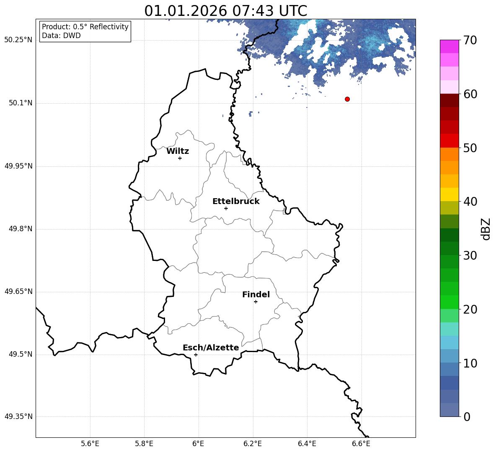Viewport: 496px width, 452px height.
Task: Click the 6.6°E longitude label
Action: 361,444
